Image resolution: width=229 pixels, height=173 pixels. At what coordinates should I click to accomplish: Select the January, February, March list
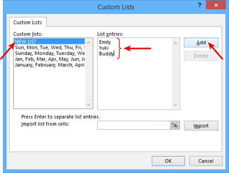(x=49, y=65)
